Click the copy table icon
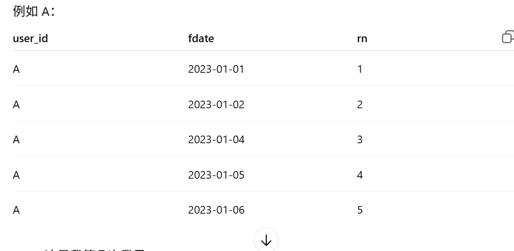Screen dimensions: 514x251 [x=507, y=37]
